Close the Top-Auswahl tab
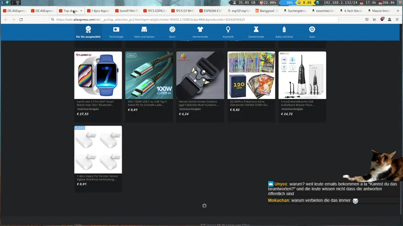Image resolution: width=403 pixels, height=226 pixels. point(81,11)
